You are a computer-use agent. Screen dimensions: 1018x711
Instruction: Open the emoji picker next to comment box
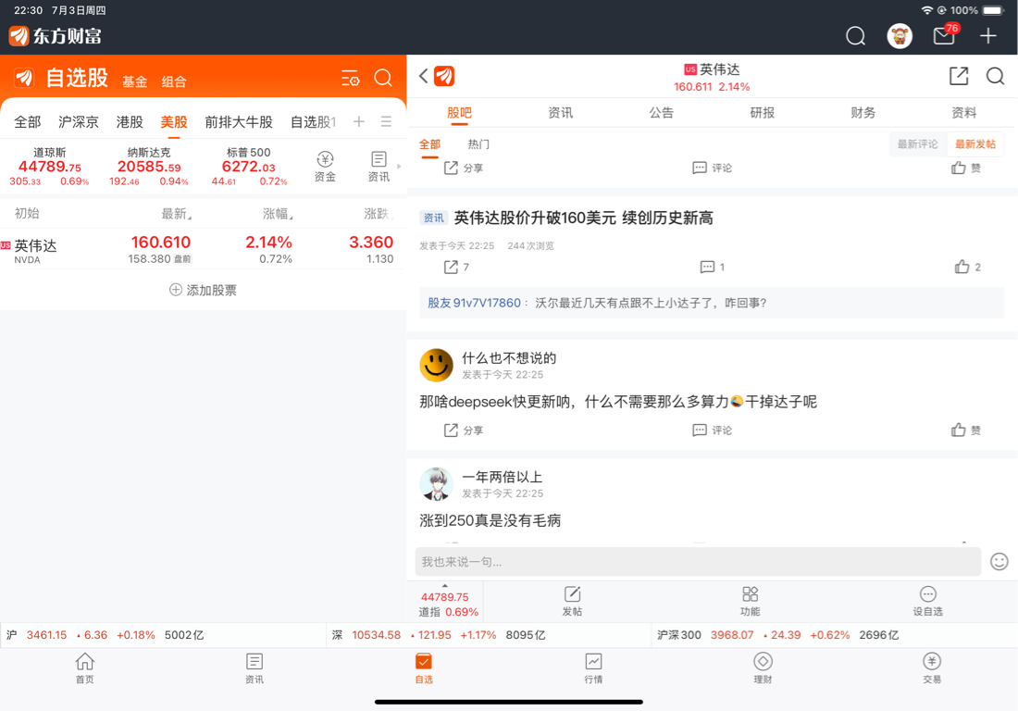(999, 562)
